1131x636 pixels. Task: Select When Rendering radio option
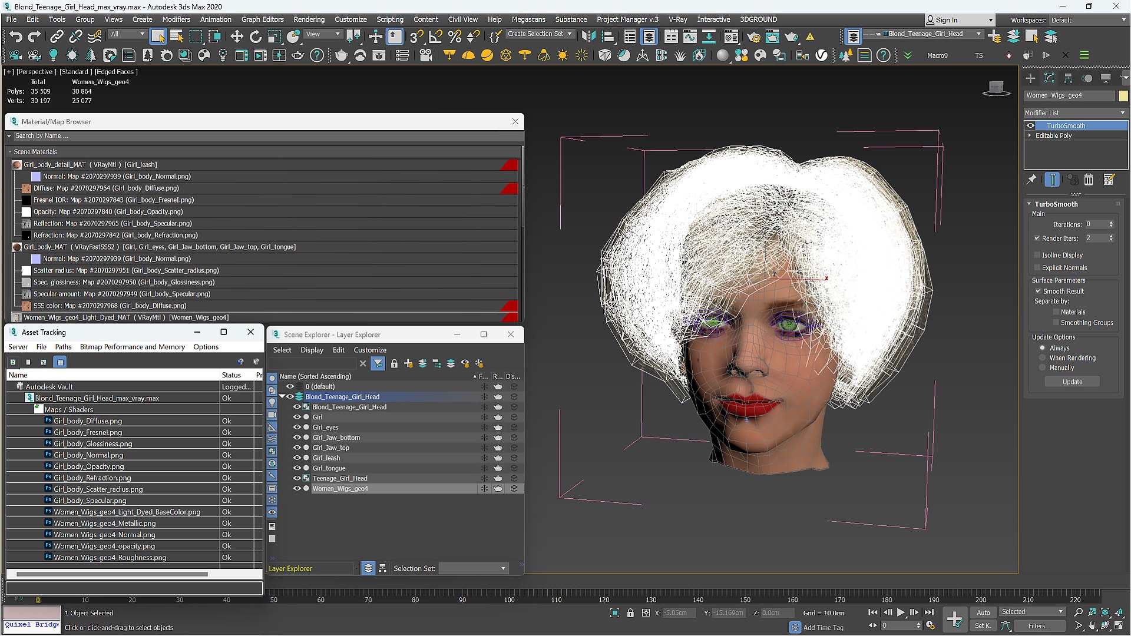[x=1042, y=358]
